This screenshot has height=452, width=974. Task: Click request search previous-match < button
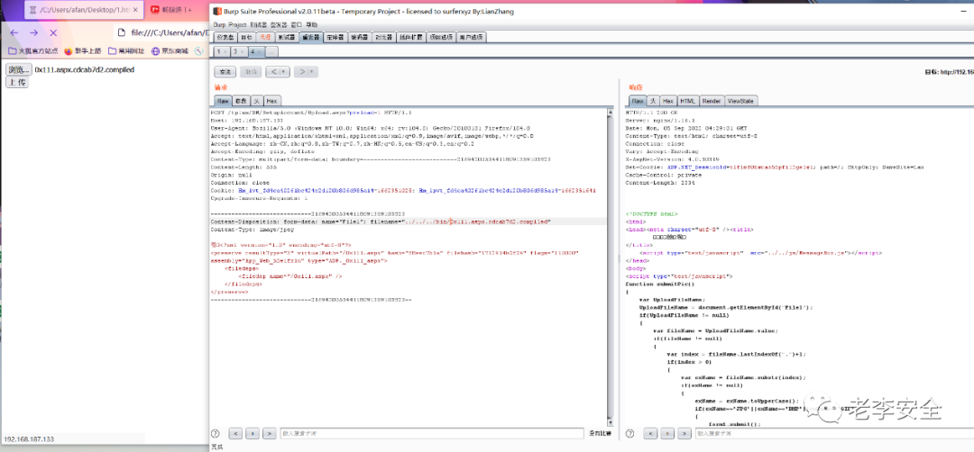(x=236, y=433)
